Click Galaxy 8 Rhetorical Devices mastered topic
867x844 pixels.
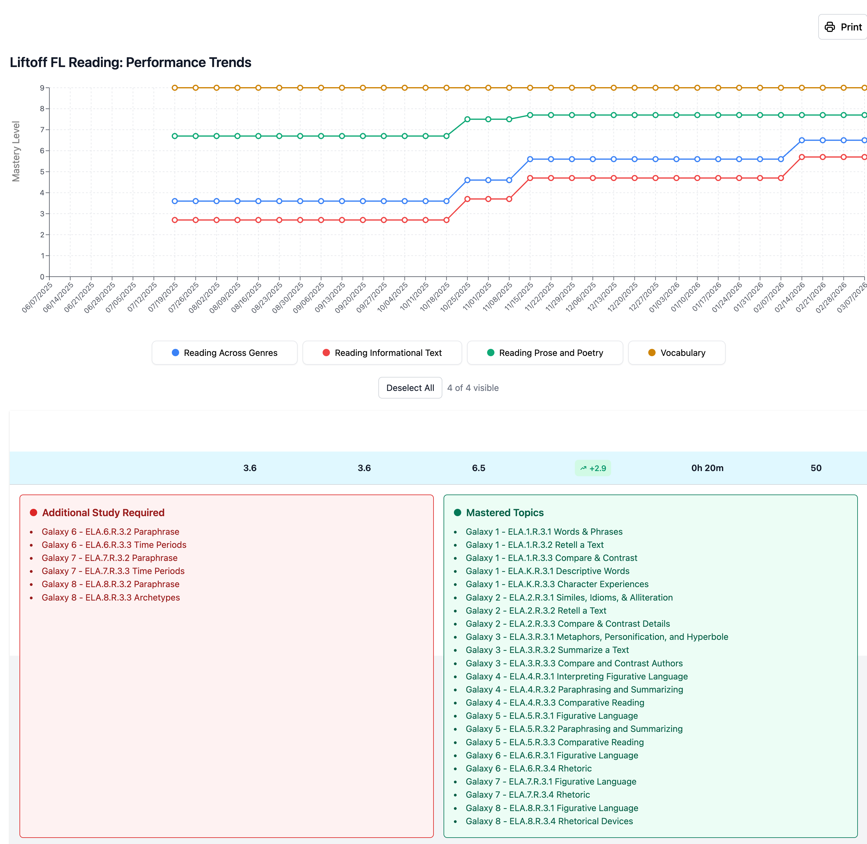coord(549,821)
